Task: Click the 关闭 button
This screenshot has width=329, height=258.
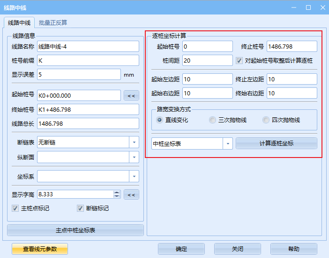Action: [x=238, y=249]
